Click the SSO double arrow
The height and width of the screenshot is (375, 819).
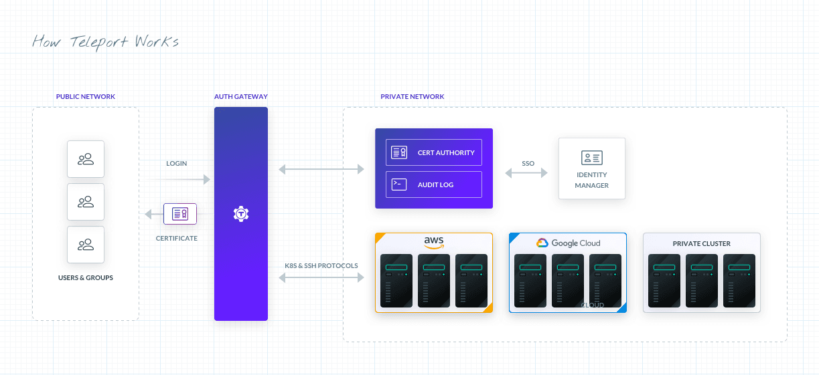[526, 173]
